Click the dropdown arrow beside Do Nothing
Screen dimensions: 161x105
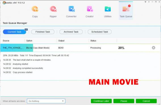[x=63, y=101]
